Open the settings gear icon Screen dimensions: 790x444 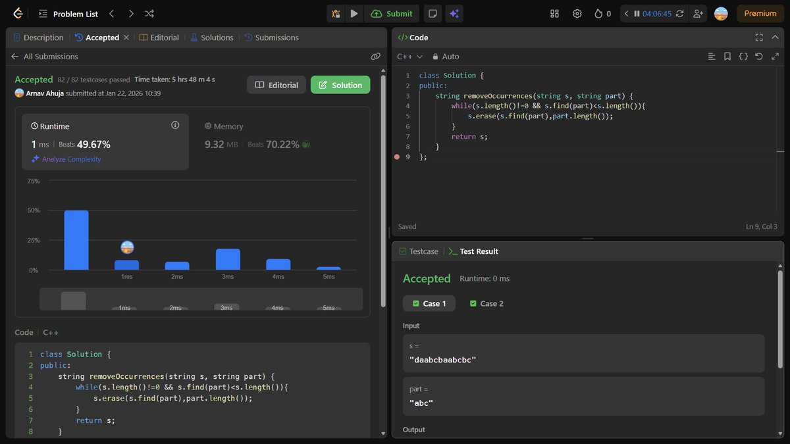[577, 13]
